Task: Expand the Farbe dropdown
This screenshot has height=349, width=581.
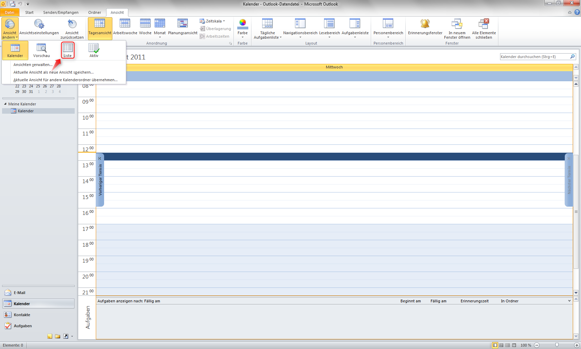Action: [242, 28]
